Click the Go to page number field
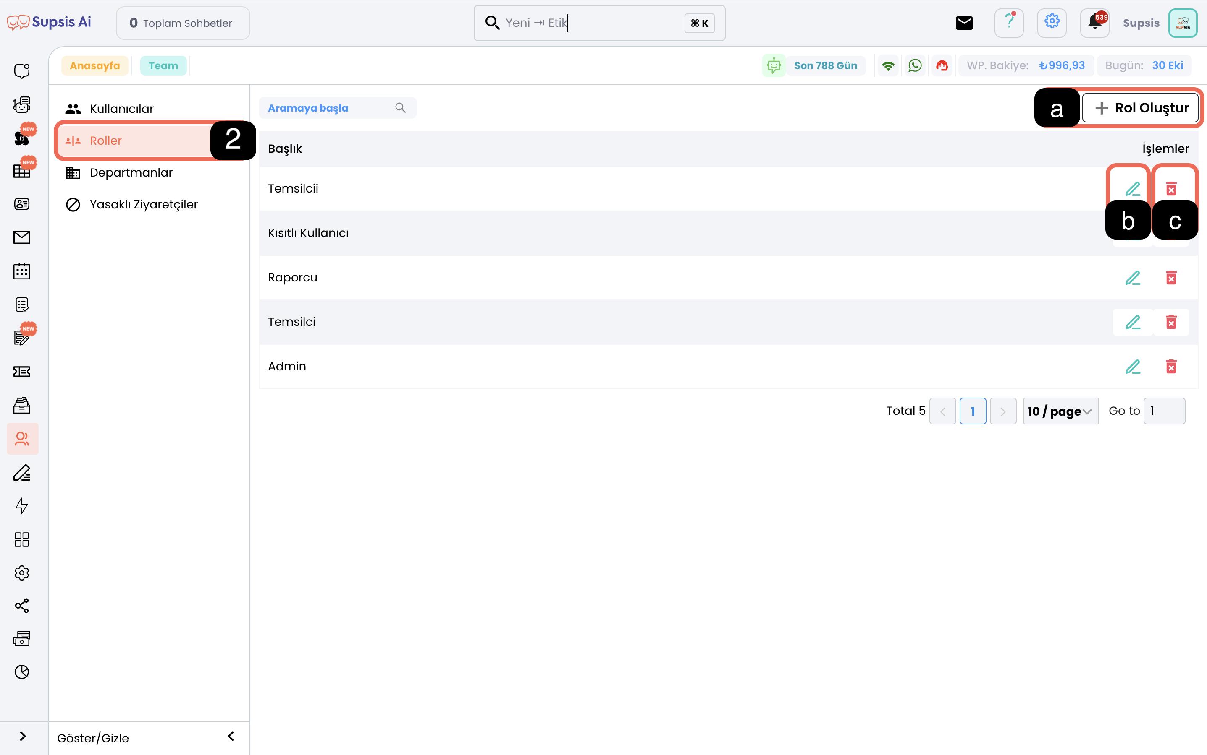The height and width of the screenshot is (755, 1207). click(1164, 411)
